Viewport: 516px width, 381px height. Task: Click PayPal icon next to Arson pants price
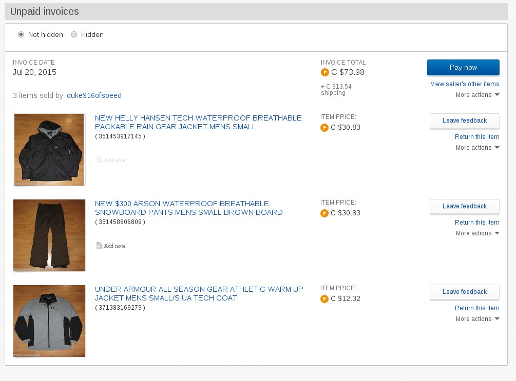click(324, 213)
